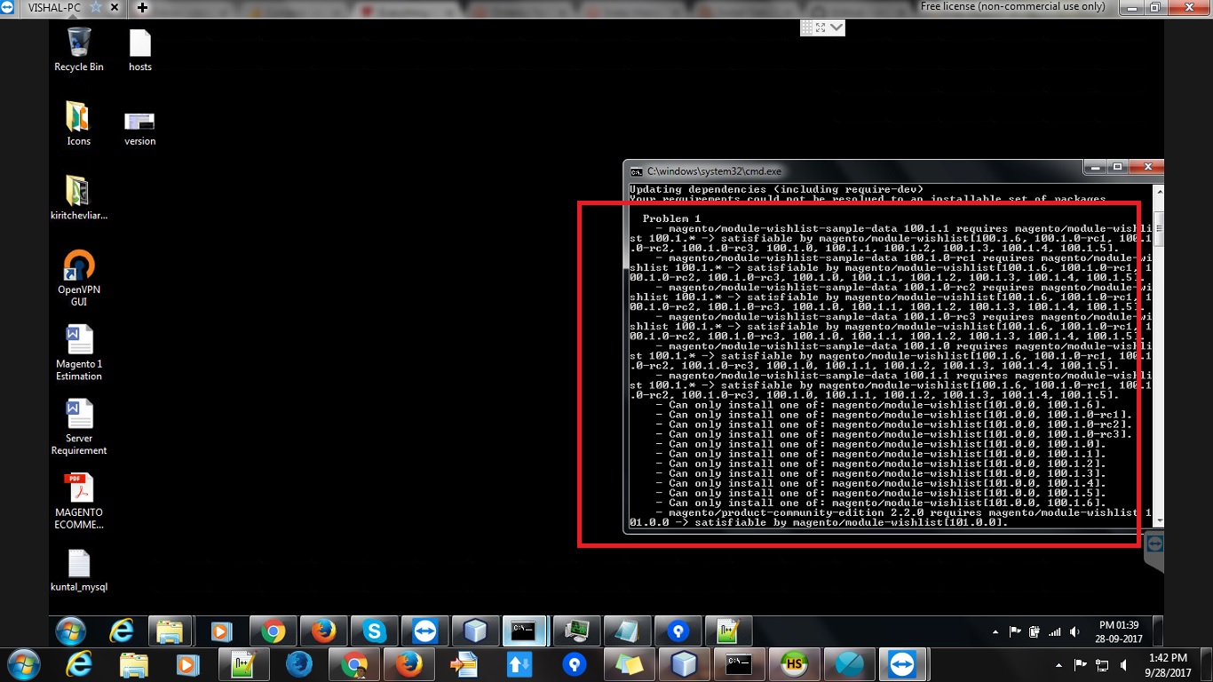Launch the OpenVPN GUI shortcut
This screenshot has height=682, width=1213.
78,278
